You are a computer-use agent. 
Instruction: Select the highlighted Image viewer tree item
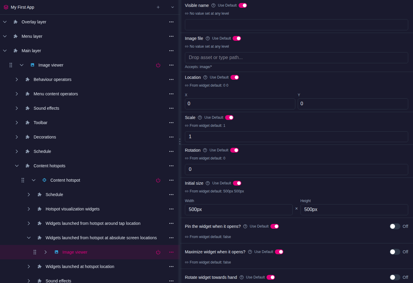tap(75, 252)
